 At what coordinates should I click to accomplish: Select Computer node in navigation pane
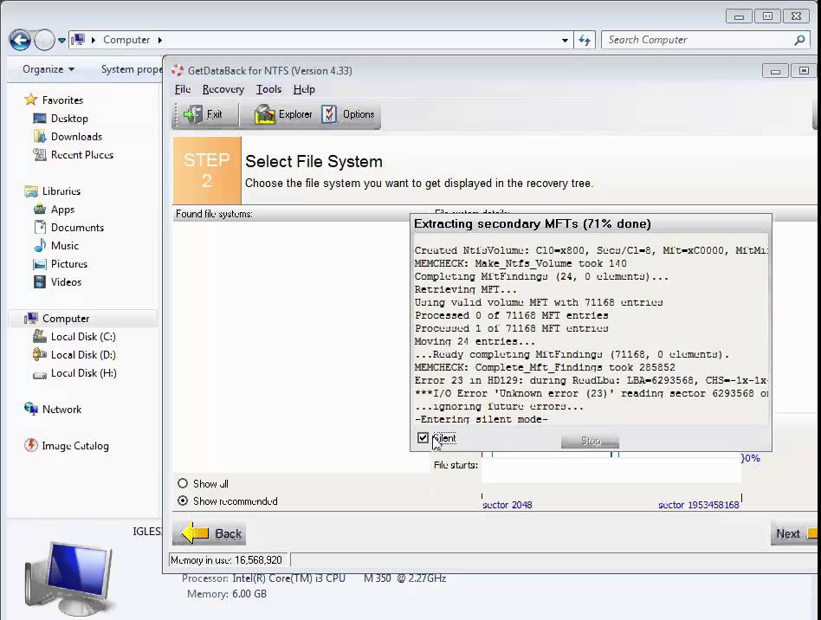point(66,319)
